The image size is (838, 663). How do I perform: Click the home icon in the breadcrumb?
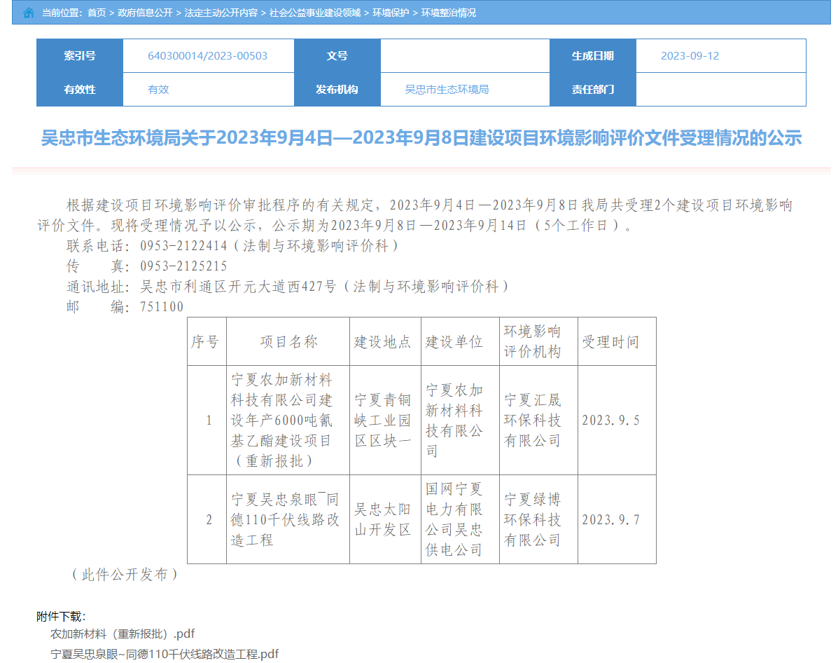29,13
